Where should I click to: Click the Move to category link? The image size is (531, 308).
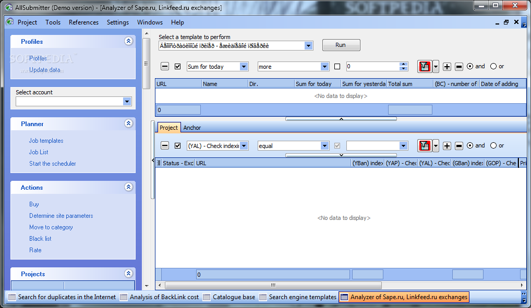[x=51, y=227]
